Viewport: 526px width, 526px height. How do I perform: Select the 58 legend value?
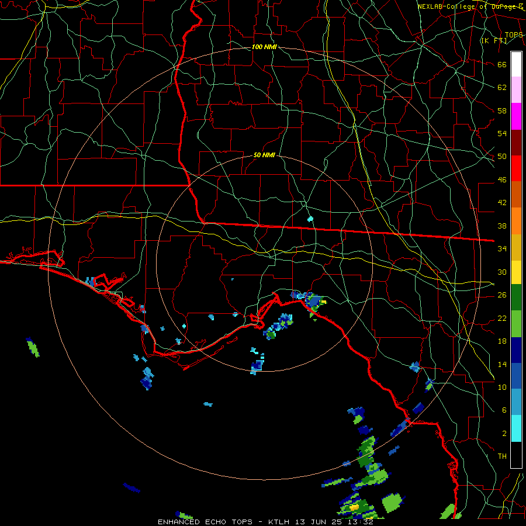[502, 110]
